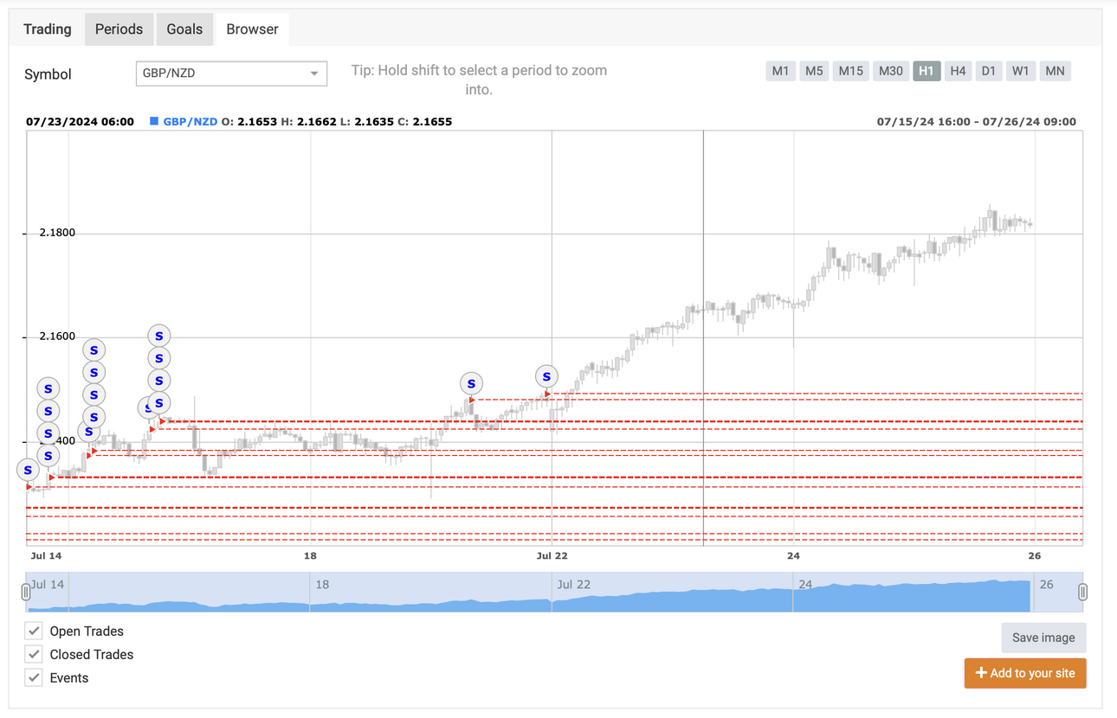1117x718 pixels.
Task: Open the Symbol dropdown showing GBP/NZD
Action: [x=231, y=74]
